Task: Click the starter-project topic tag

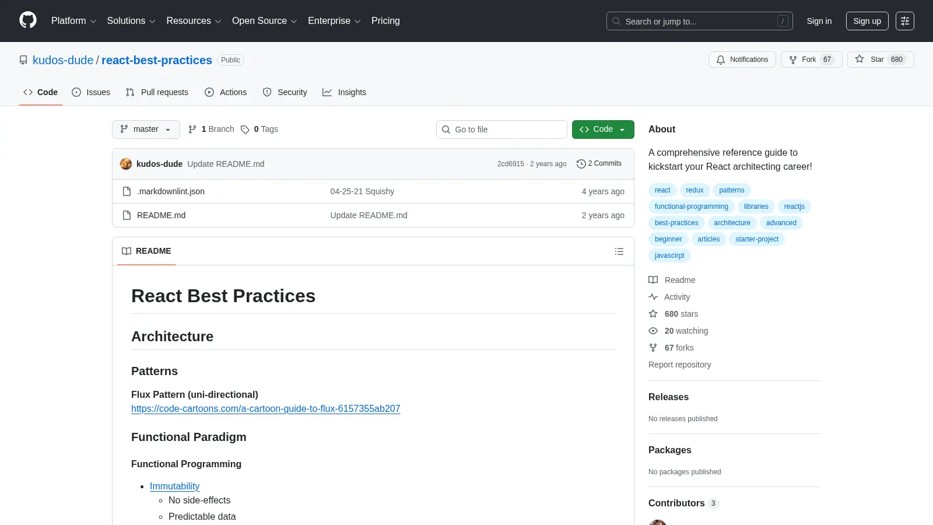Action: tap(757, 239)
